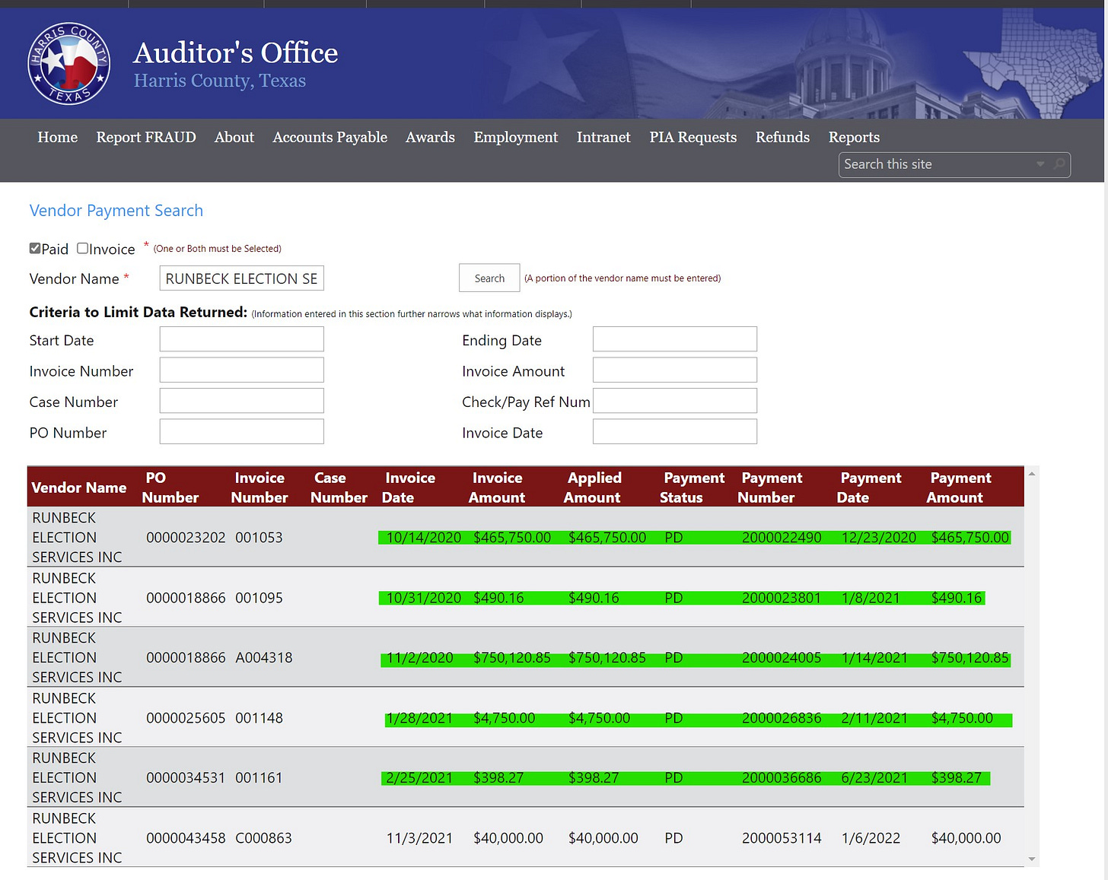Screen dimensions: 1108x880
Task: Click payment number 2000022490
Action: pos(782,538)
